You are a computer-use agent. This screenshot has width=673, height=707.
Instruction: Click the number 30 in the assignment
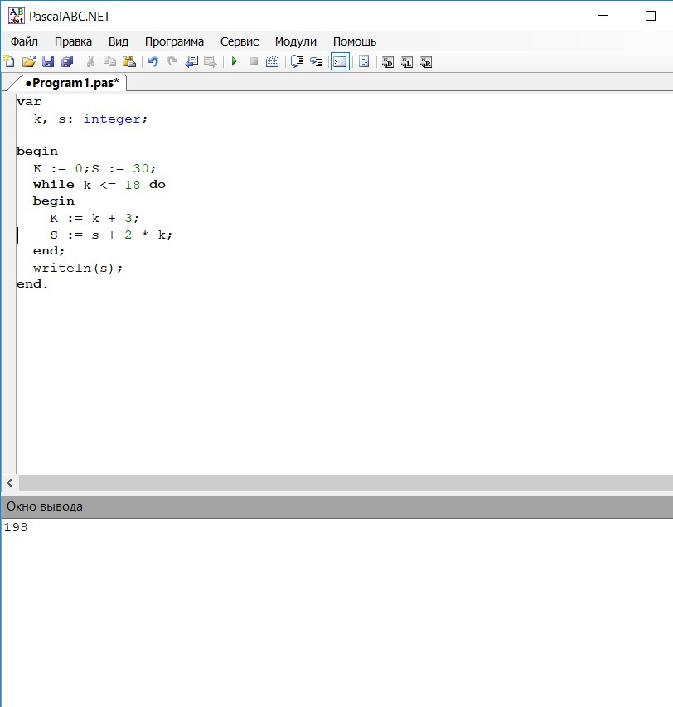point(141,168)
